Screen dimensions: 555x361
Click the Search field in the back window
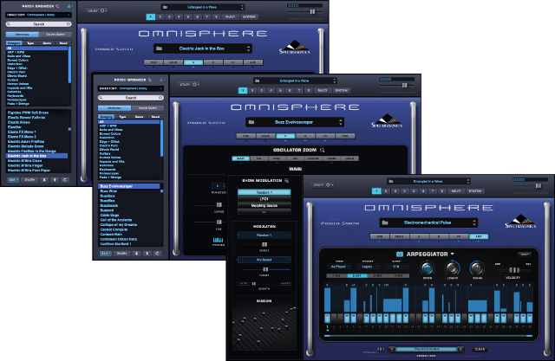point(38,24)
